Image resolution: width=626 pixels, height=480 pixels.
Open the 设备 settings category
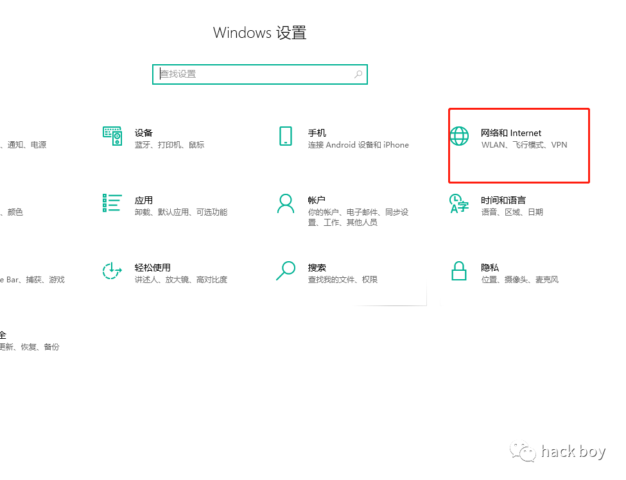pyautogui.click(x=144, y=133)
